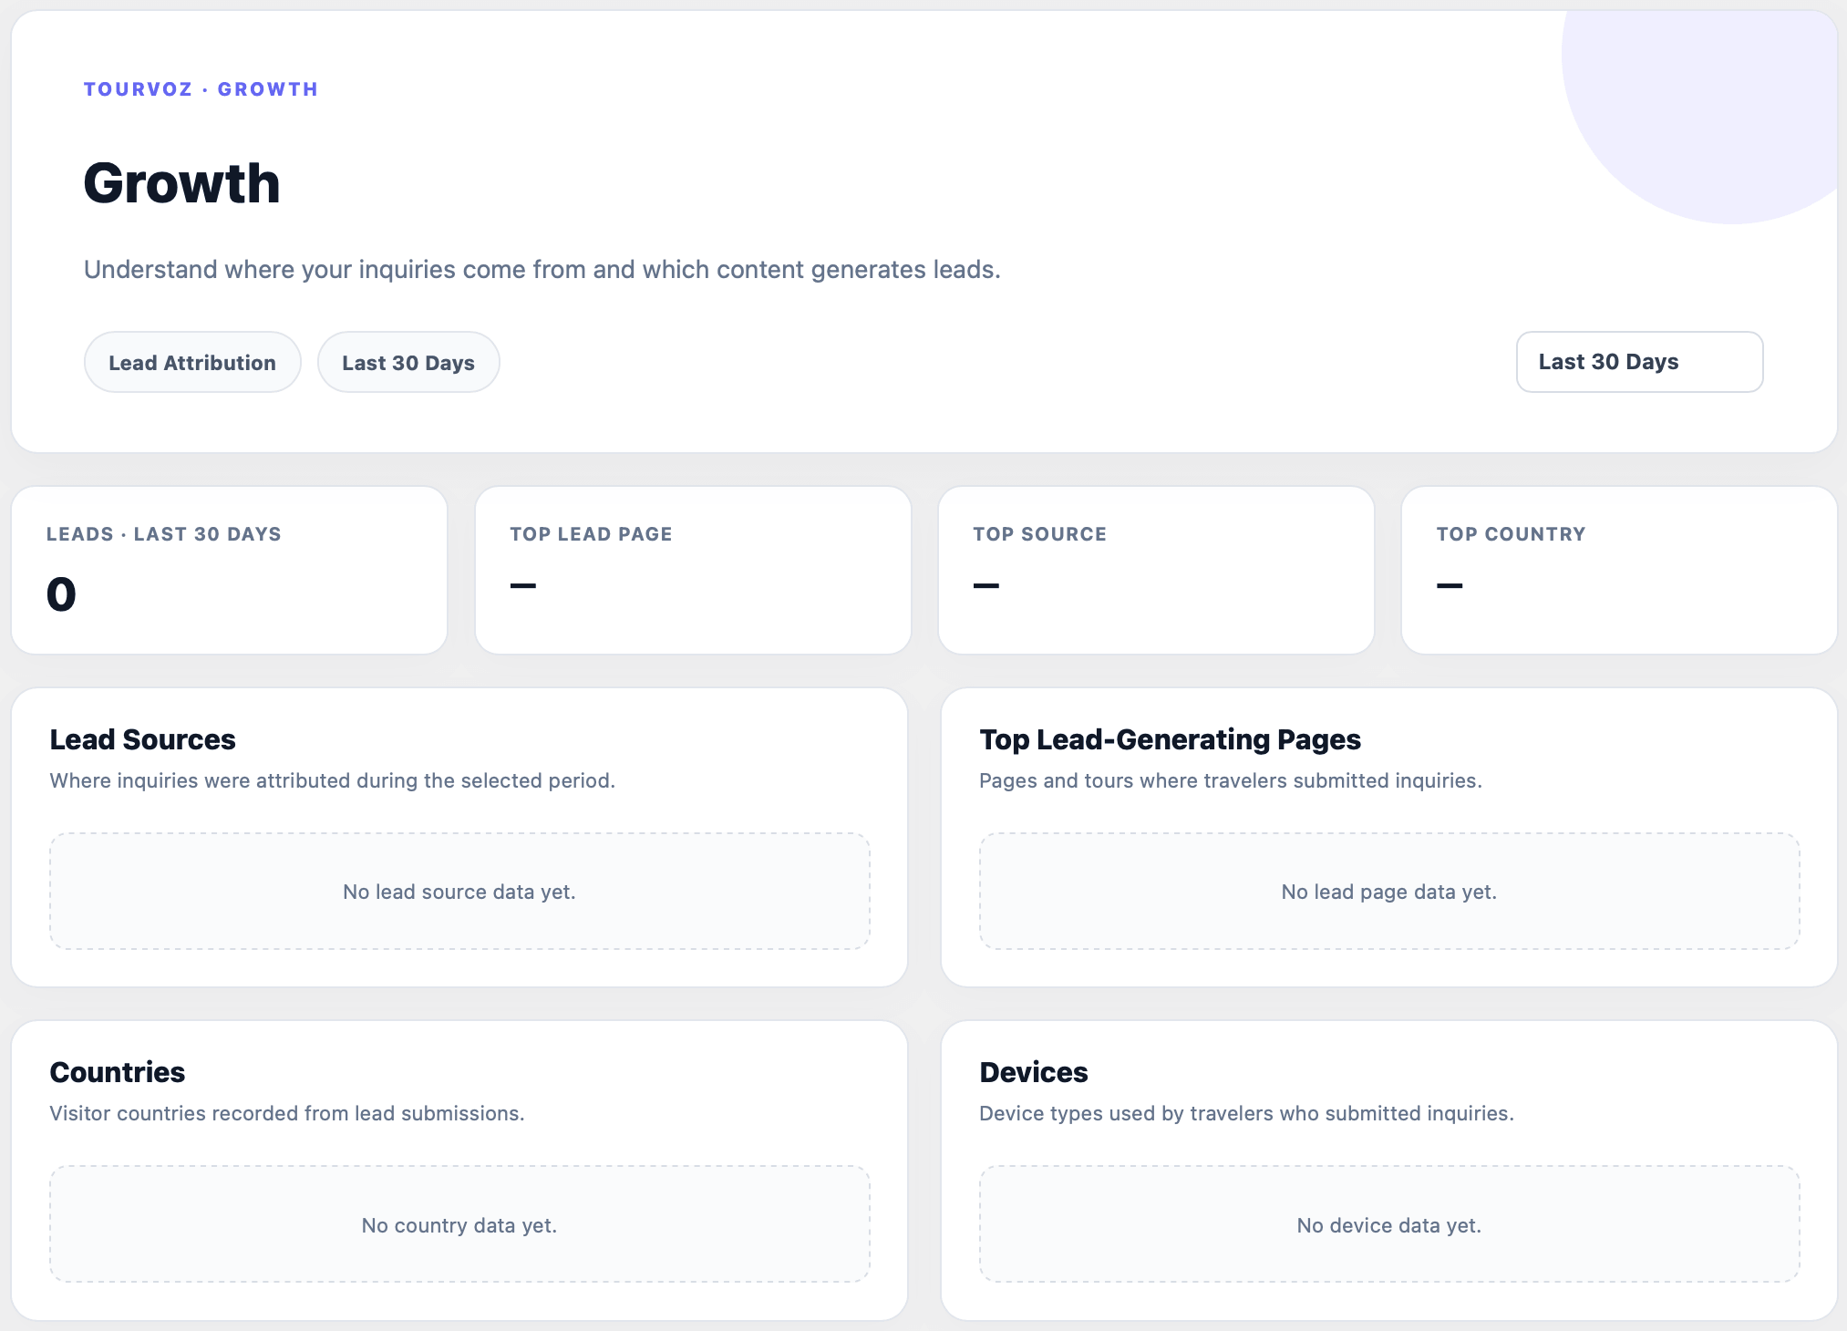Click 'Where inquiries were attributed' subtitle
This screenshot has height=1331, width=1847.
333,780
